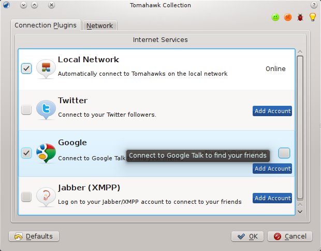The width and height of the screenshot is (321, 251).
Task: Switch to the Network tab
Action: point(99,25)
